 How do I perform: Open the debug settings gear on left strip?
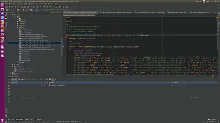click(9, 95)
